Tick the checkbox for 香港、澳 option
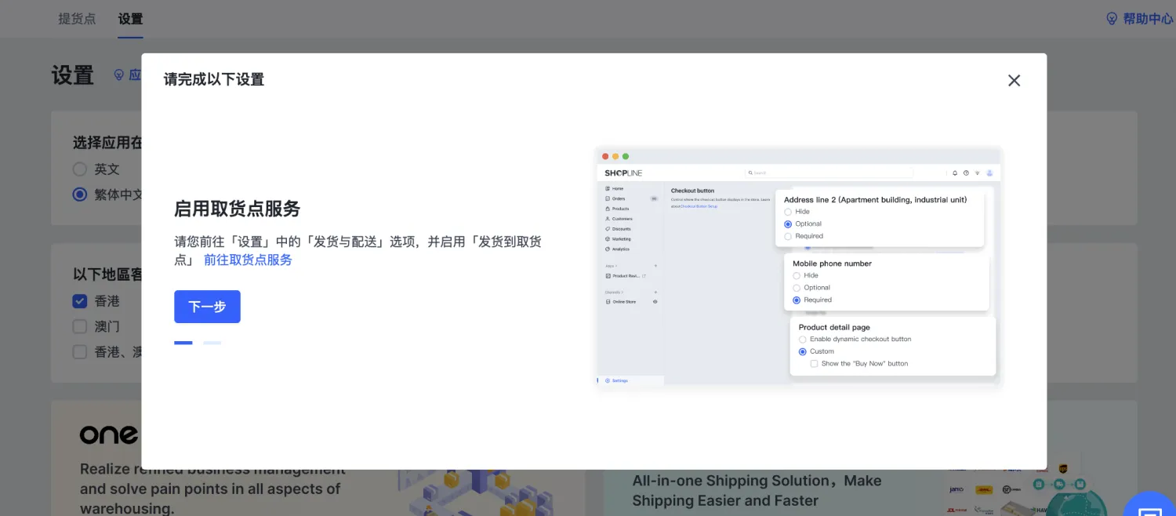 click(79, 352)
